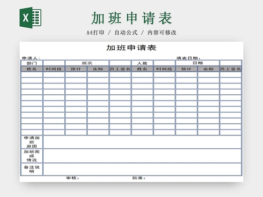Select the large green 加班申请表 heading
Viewport: 263px width, 197px height.
[131, 18]
